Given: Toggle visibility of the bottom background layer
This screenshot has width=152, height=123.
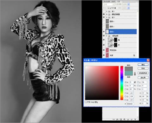Looking at the screenshot, I should [104, 55].
